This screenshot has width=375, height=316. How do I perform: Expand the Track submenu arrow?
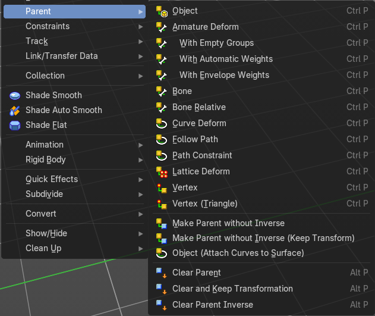(141, 42)
